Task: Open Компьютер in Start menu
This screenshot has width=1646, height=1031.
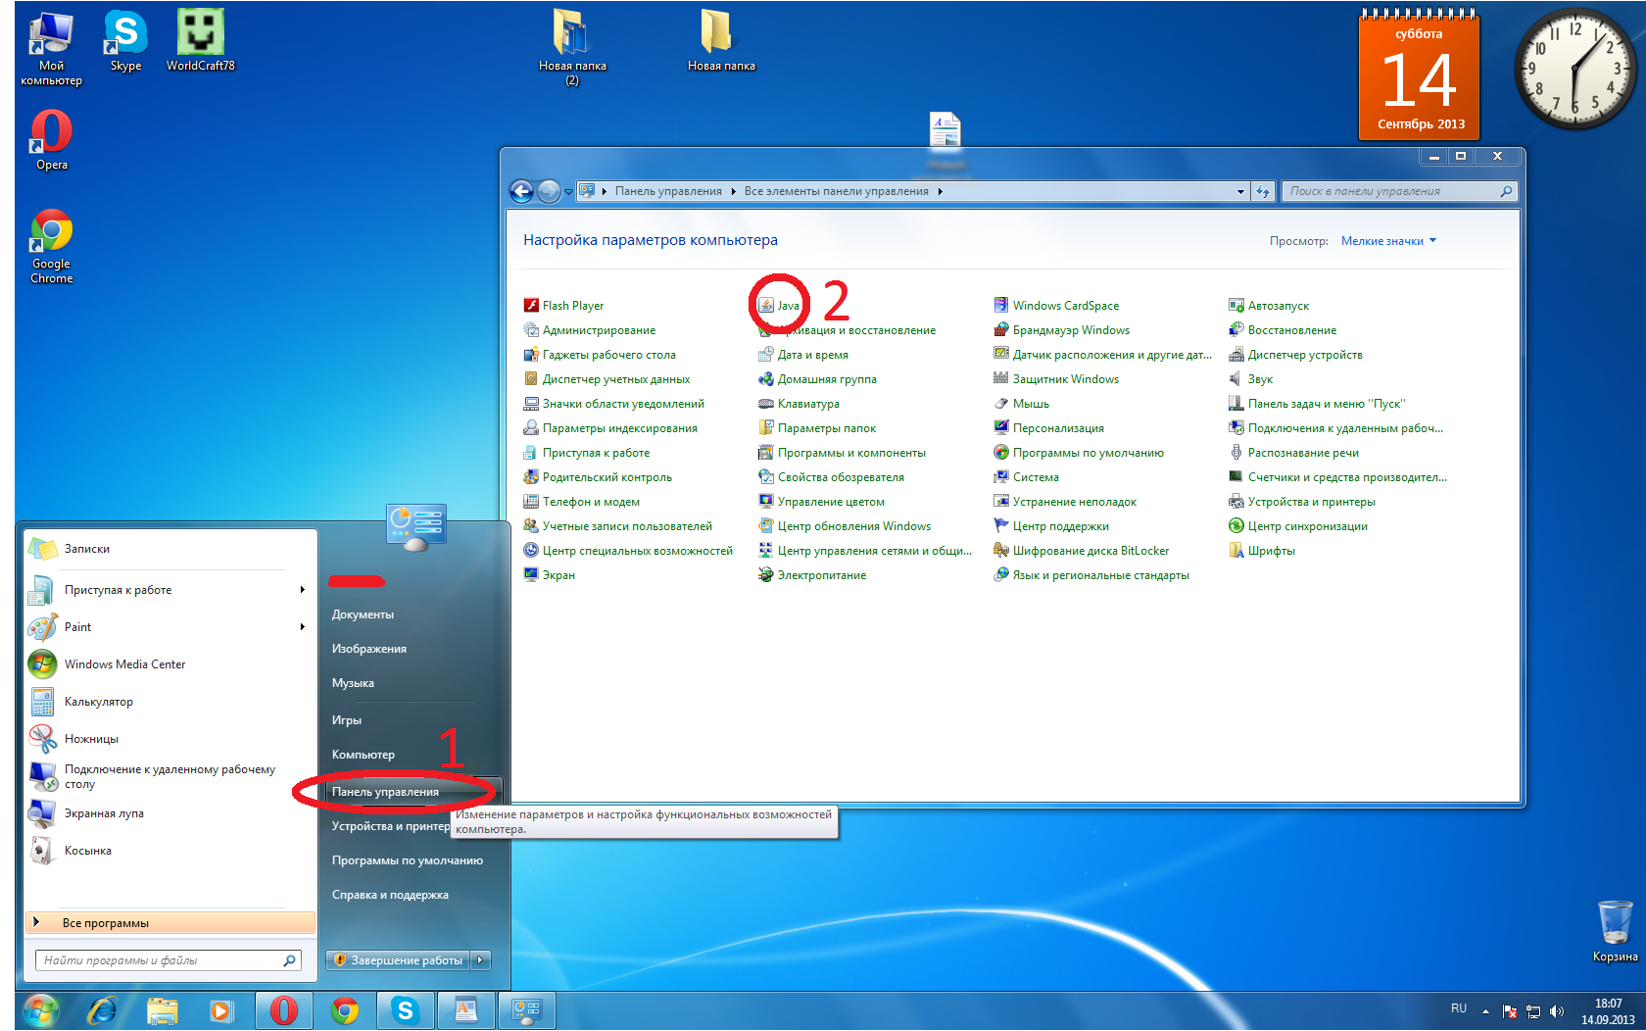Action: pyautogui.click(x=363, y=755)
